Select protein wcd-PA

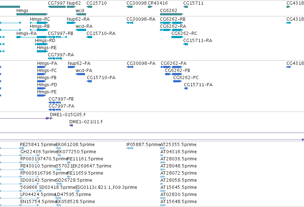point(84,71)
